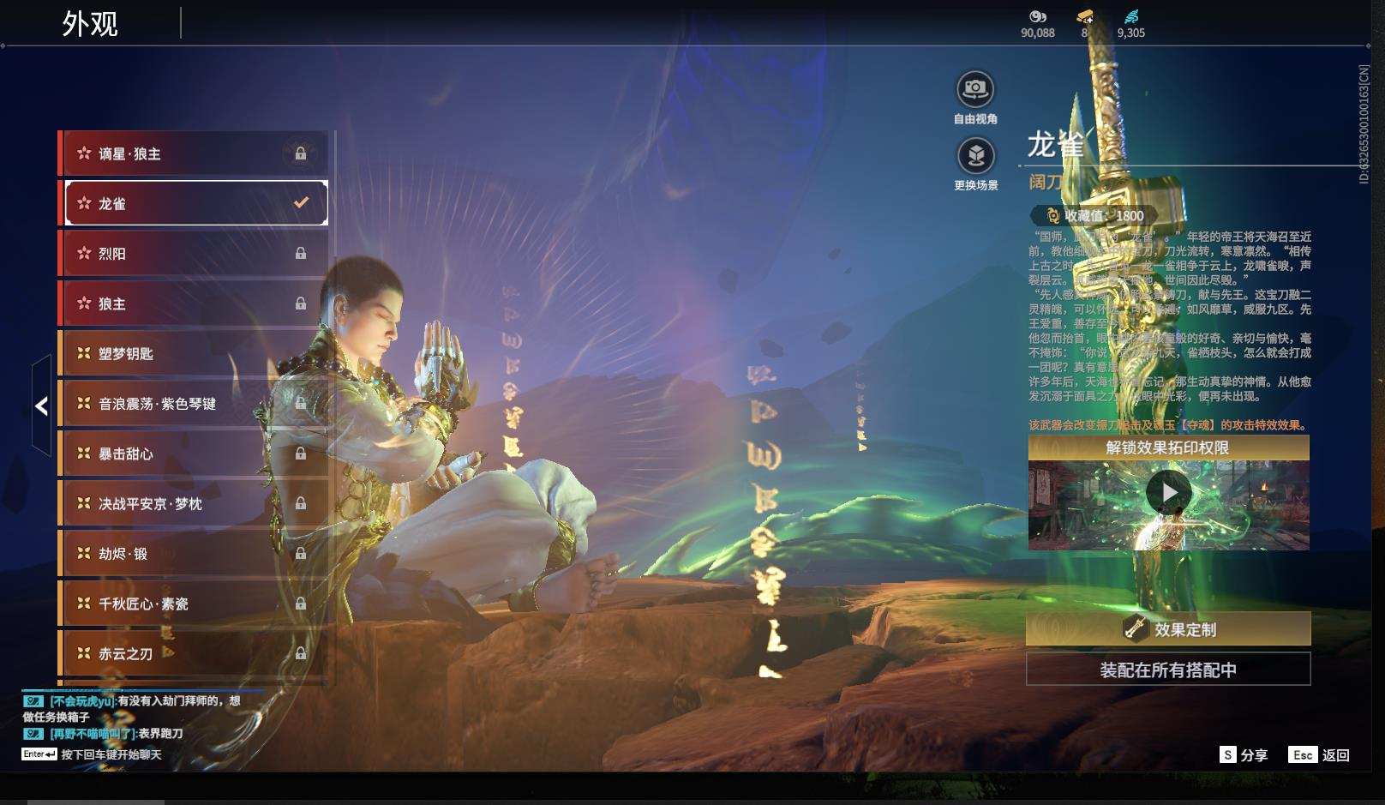Image resolution: width=1385 pixels, height=805 pixels.
Task: Click the star rarity icon beside 烈阳
Action: (x=84, y=253)
